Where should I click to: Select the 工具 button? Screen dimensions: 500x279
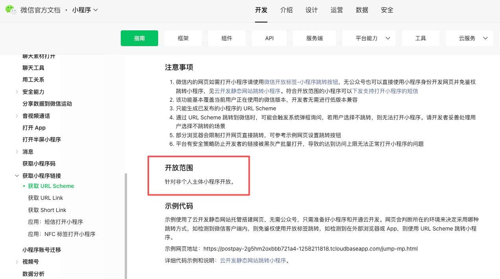[421, 38]
